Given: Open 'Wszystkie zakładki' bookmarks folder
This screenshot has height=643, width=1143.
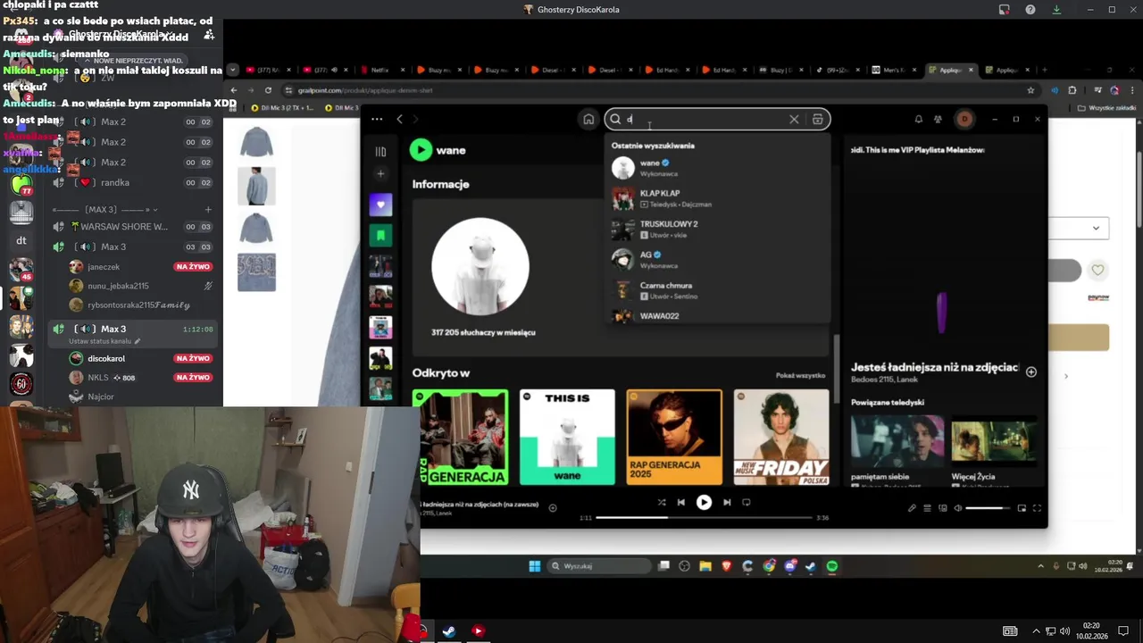Looking at the screenshot, I should (1106, 108).
